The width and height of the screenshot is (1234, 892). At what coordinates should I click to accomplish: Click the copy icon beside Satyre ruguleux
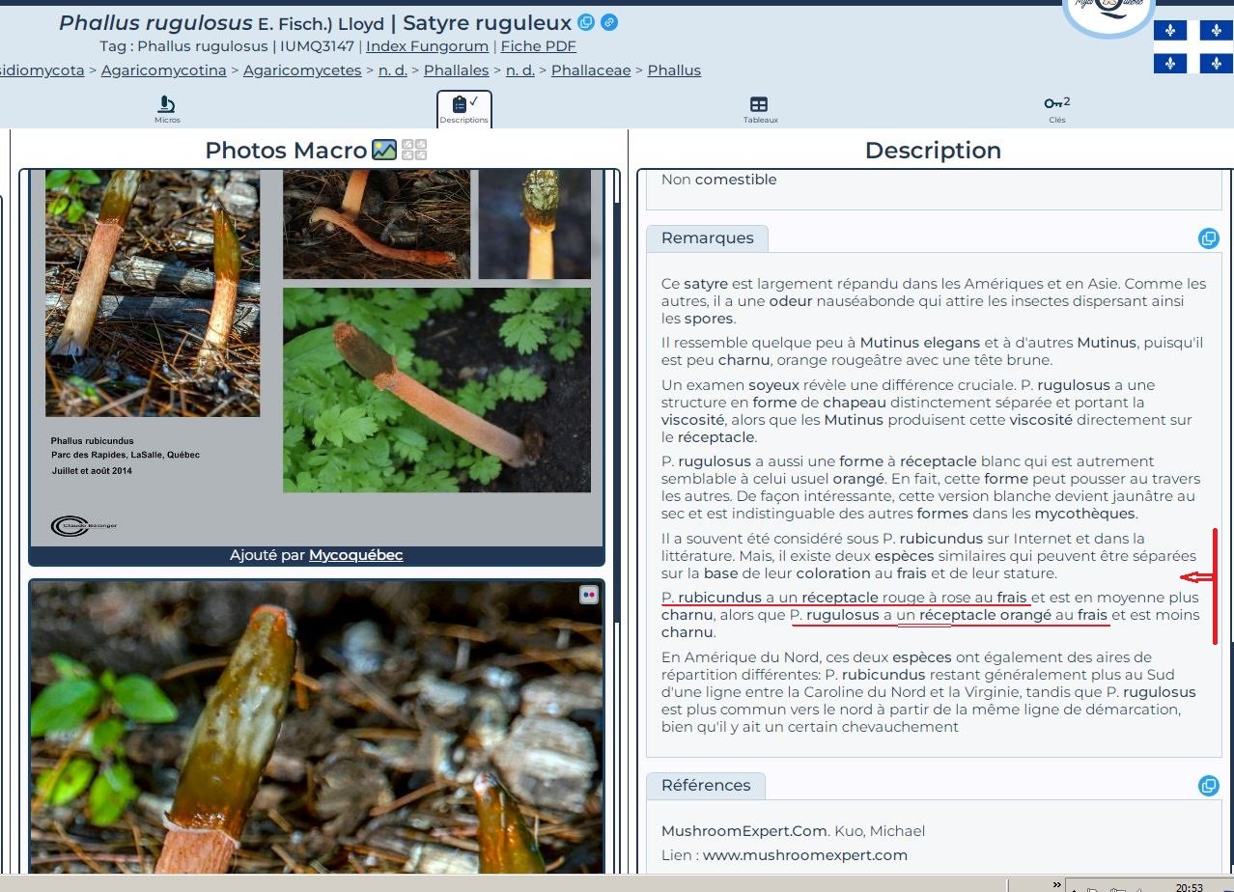point(586,23)
